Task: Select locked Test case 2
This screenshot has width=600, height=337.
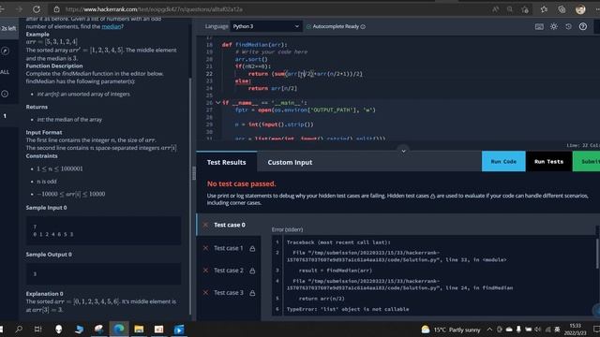Action: [x=229, y=271]
